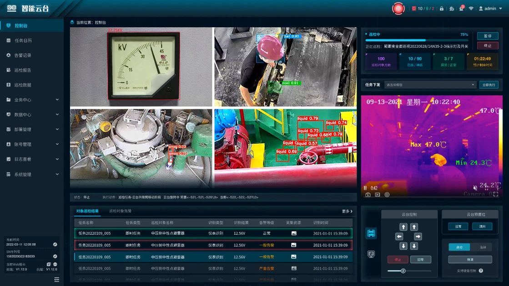Open the alarm notifications icon with red badge

461,9
